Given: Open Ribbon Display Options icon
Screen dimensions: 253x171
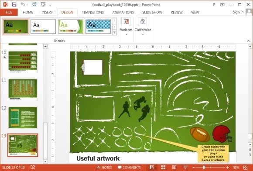Looking at the screenshot, I should (x=222, y=4).
